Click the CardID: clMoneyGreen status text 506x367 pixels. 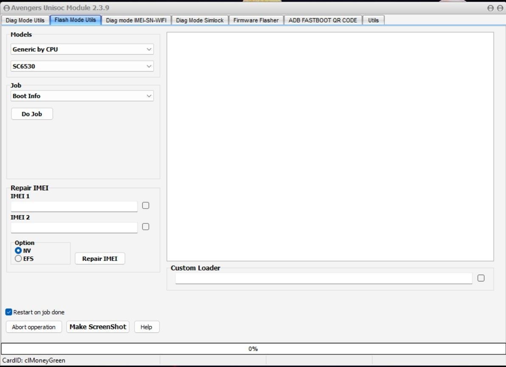pyautogui.click(x=34, y=361)
